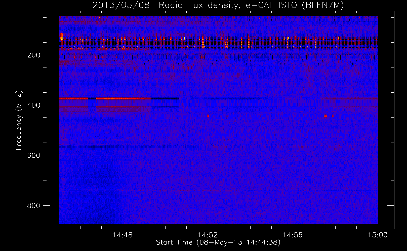Click the "600" frequency tick label
Screen dimensions: 407x251
click(x=33, y=155)
